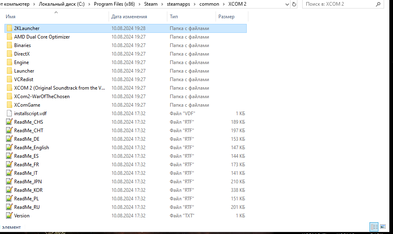
Task: Click the 338 КБ size of ReadMe_KOR
Action: (x=238, y=190)
